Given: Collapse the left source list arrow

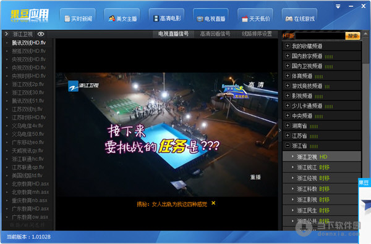Looking at the screenshot, I should pyautogui.click(x=6, y=34).
